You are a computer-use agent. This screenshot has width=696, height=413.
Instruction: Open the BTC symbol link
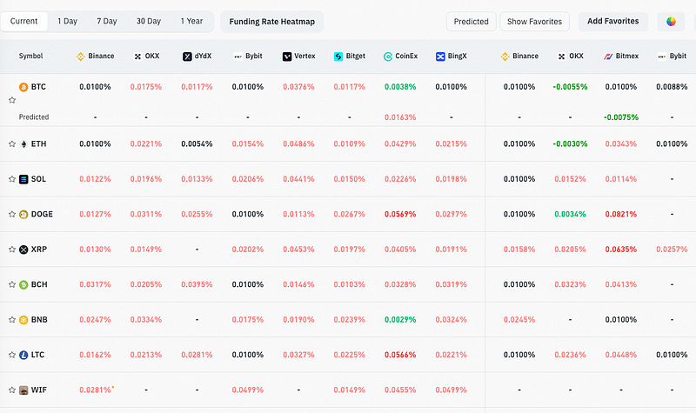pos(38,86)
